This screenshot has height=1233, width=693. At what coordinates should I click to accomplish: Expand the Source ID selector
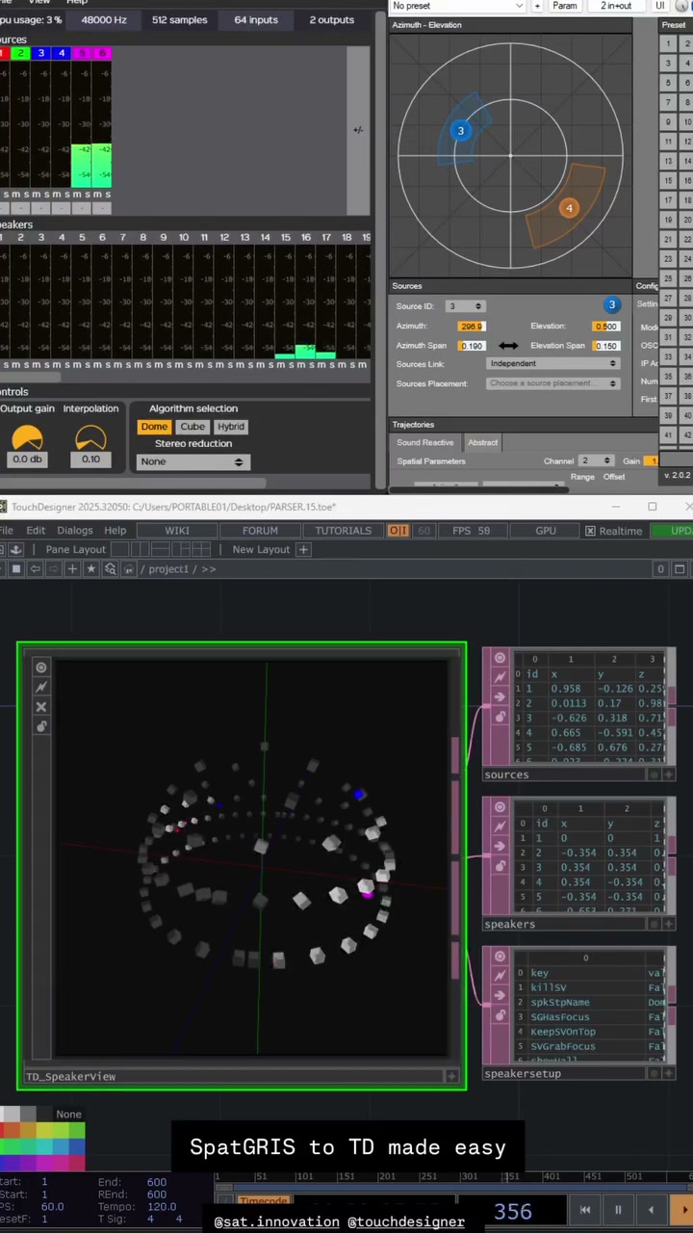click(x=464, y=306)
